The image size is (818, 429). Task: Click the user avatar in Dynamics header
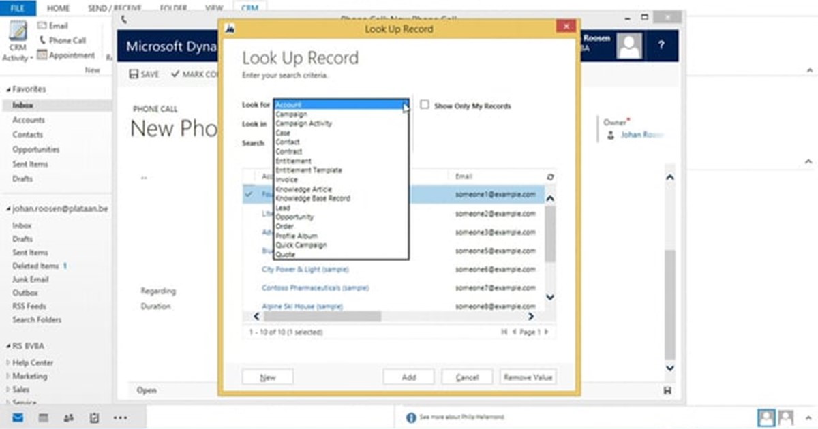click(x=629, y=46)
